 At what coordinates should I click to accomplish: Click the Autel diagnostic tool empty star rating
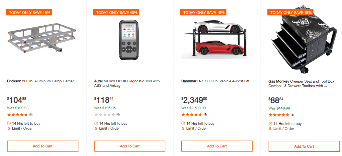pos(105,114)
